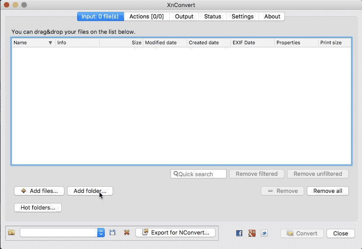
Task: Click inside the preset name combo field
Action: [x=59, y=233]
